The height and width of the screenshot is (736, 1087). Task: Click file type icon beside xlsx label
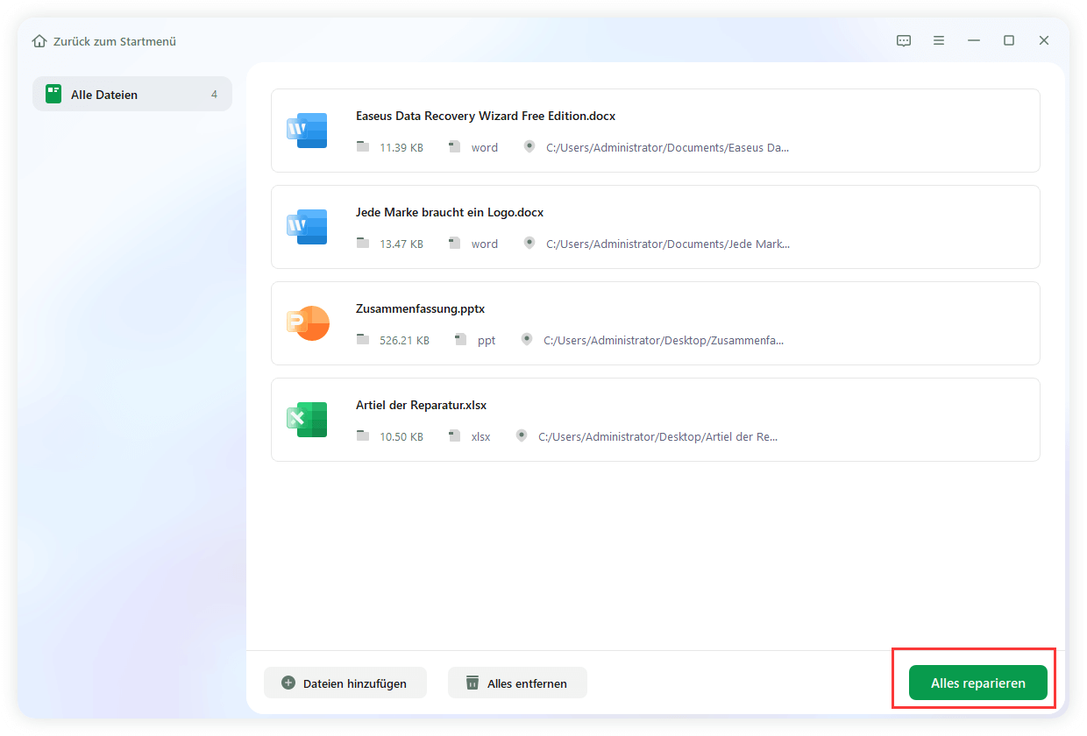[x=454, y=436]
